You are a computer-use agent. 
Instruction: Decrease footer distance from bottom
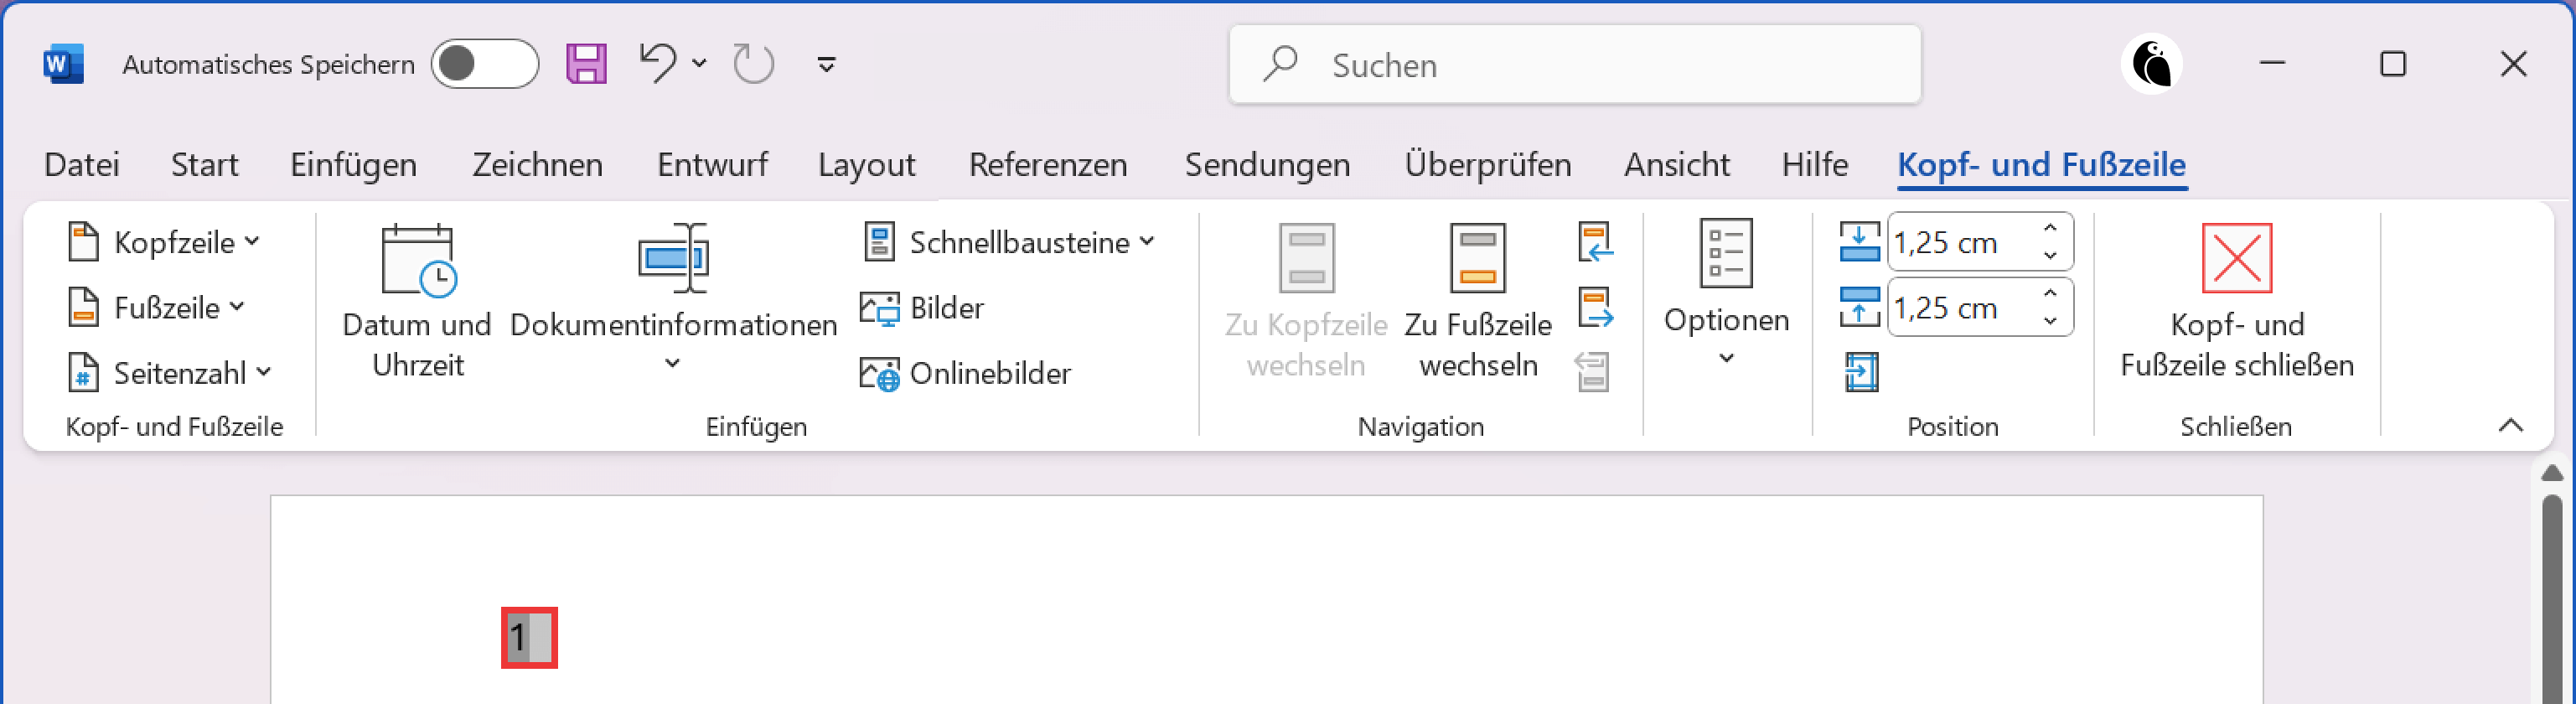2050,321
